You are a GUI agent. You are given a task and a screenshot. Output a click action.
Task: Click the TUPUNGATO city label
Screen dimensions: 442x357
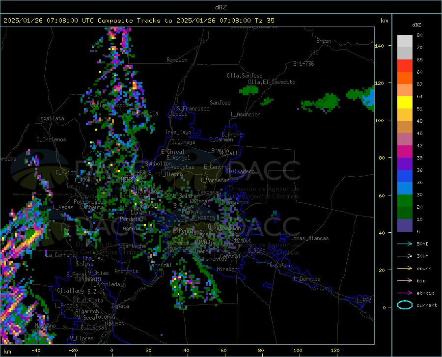pyautogui.click(x=88, y=279)
